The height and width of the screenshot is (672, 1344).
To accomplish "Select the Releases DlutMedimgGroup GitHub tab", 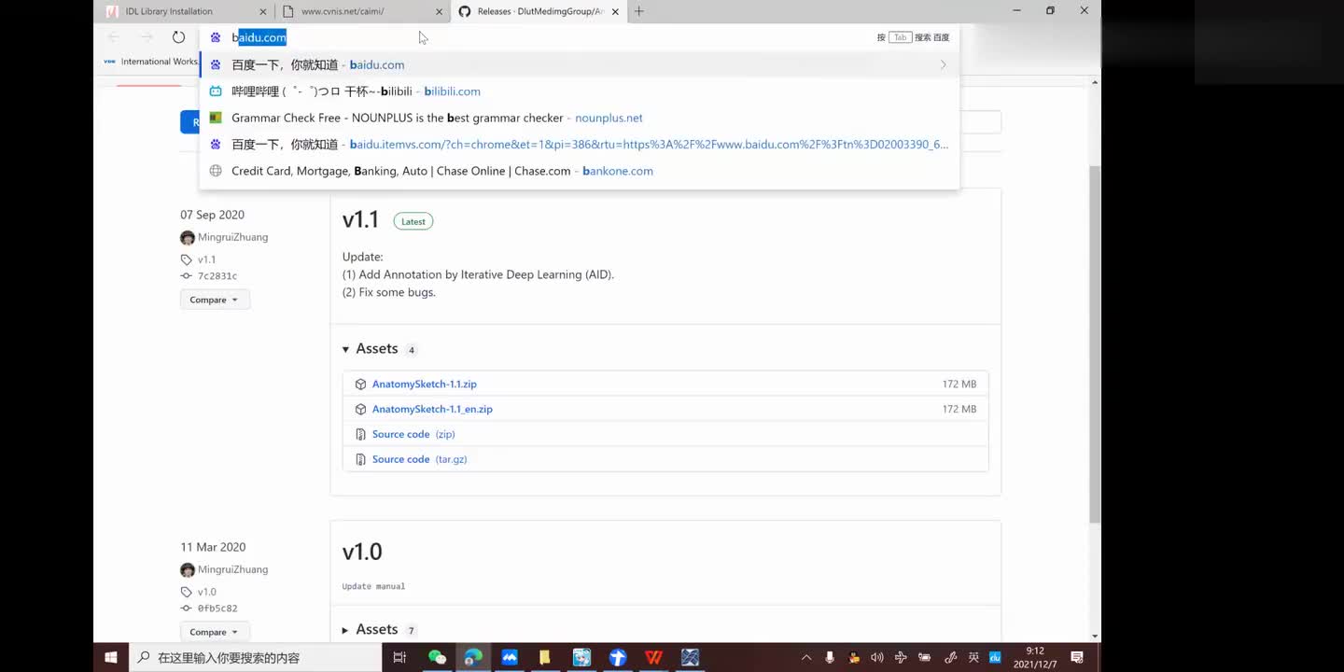I will pyautogui.click(x=540, y=11).
